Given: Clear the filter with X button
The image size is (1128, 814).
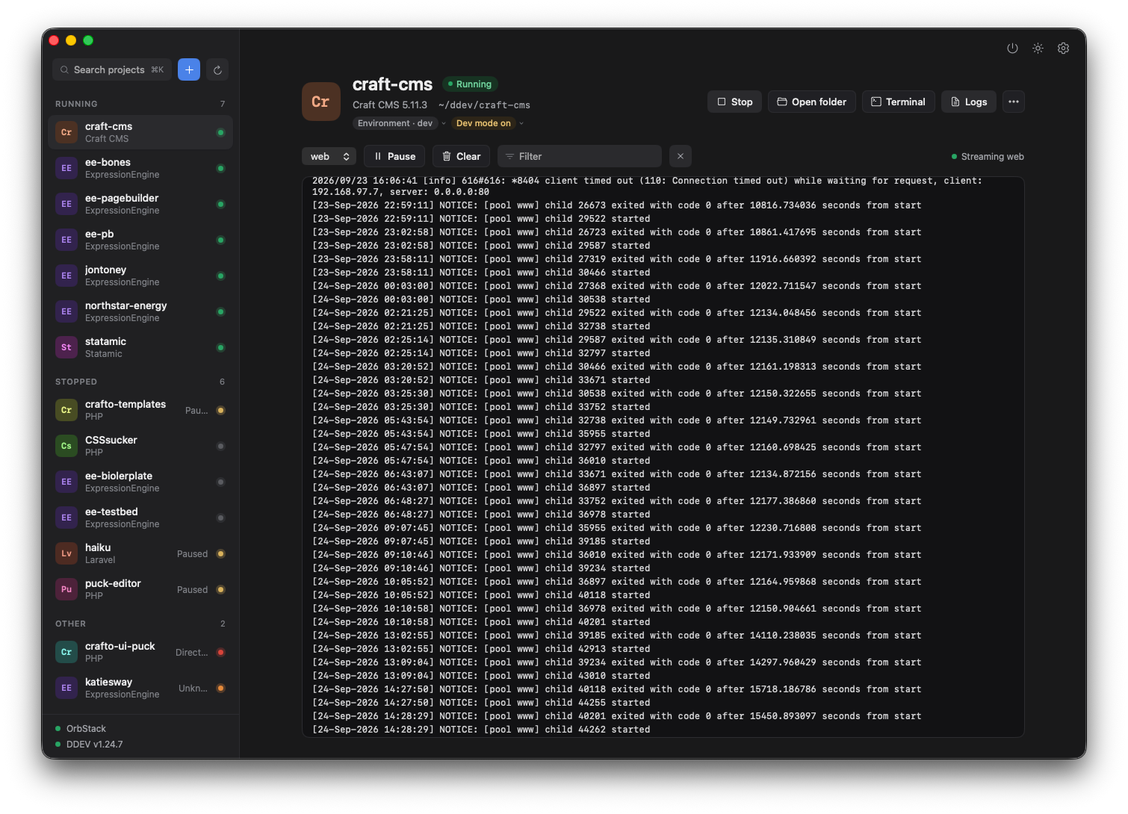Looking at the screenshot, I should coord(681,156).
